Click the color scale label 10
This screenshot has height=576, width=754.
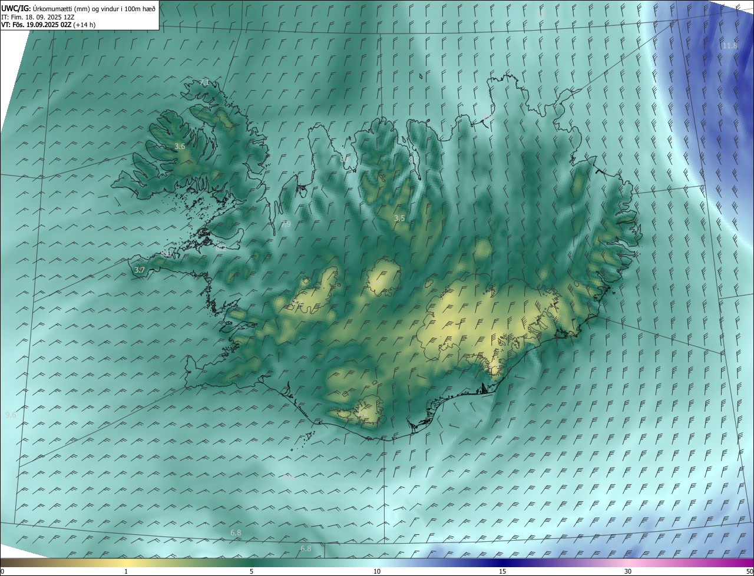[x=377, y=572]
